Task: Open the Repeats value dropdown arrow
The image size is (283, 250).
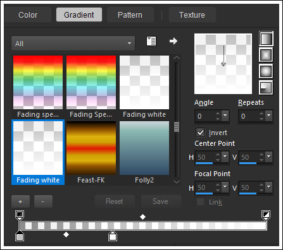Action: pos(269,116)
